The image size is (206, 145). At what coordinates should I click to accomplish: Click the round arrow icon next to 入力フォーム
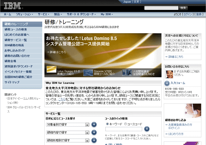point(167,83)
